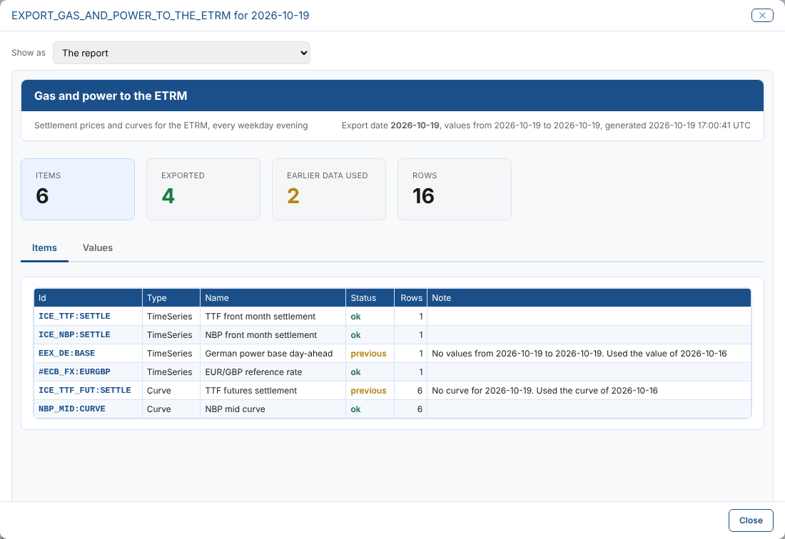
Task: Open the #ECB_FX:EURGBP item id
Action: coord(75,372)
